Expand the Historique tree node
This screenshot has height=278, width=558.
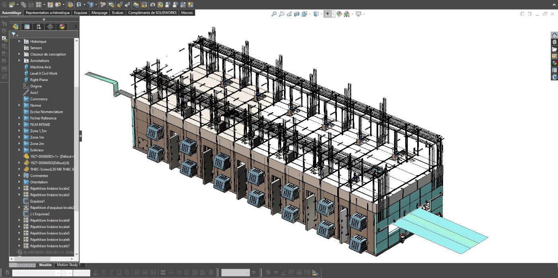tap(19, 41)
